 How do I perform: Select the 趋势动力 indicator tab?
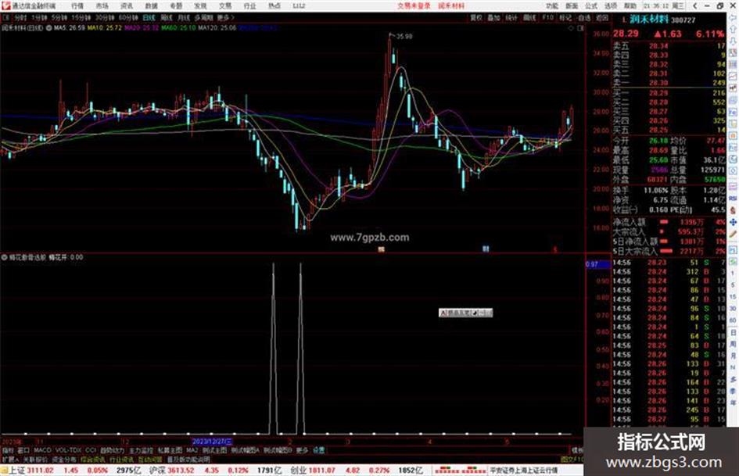click(x=112, y=450)
